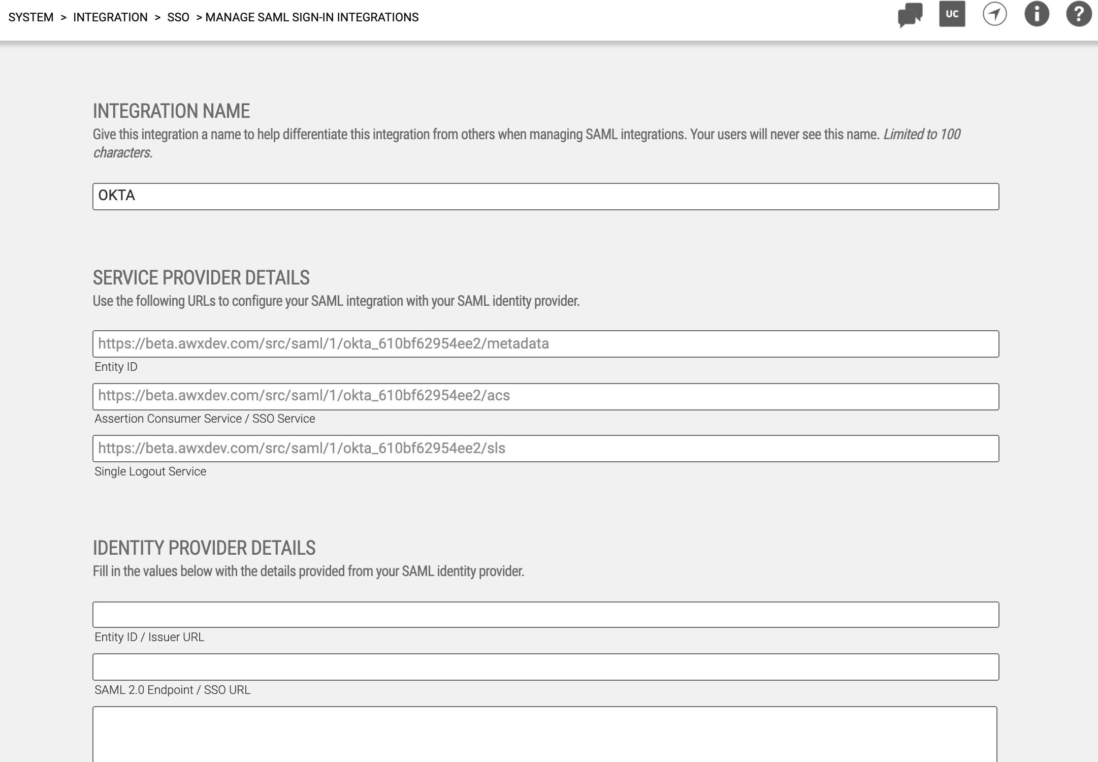Focus the empty Entity ID / Issuer URL field
This screenshot has height=762, width=1098.
point(545,615)
